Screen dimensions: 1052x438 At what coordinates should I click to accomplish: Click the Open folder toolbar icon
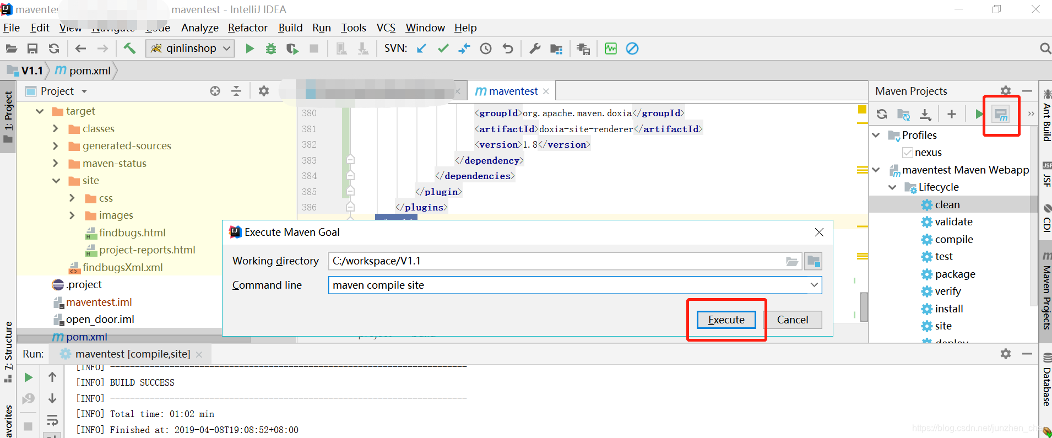tap(11, 48)
